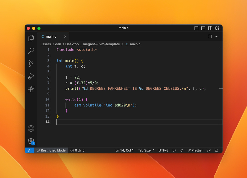247x178 pixels.
Task: Click the asm volatile statement
Action: point(105,105)
